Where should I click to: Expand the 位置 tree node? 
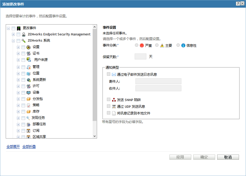(x=18, y=73)
